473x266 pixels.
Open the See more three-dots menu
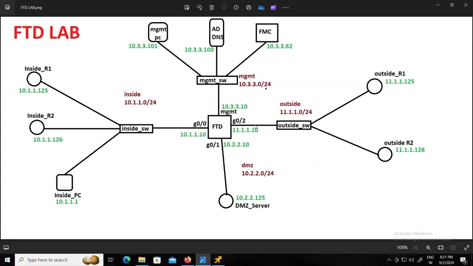[x=286, y=7]
